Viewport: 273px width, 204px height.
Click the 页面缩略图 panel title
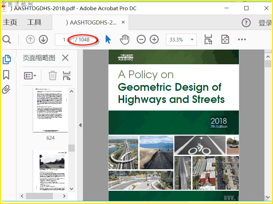[39, 58]
